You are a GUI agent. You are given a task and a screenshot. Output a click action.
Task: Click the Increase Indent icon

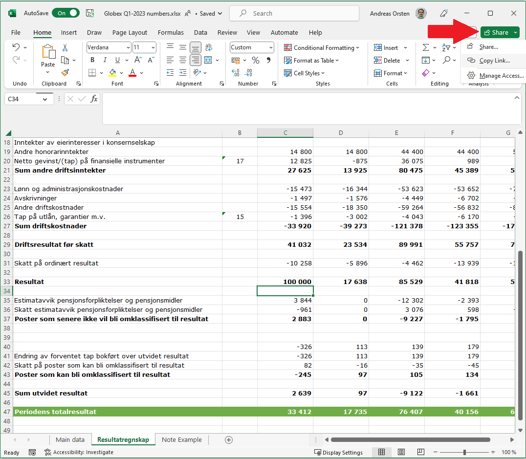pyautogui.click(x=183, y=72)
